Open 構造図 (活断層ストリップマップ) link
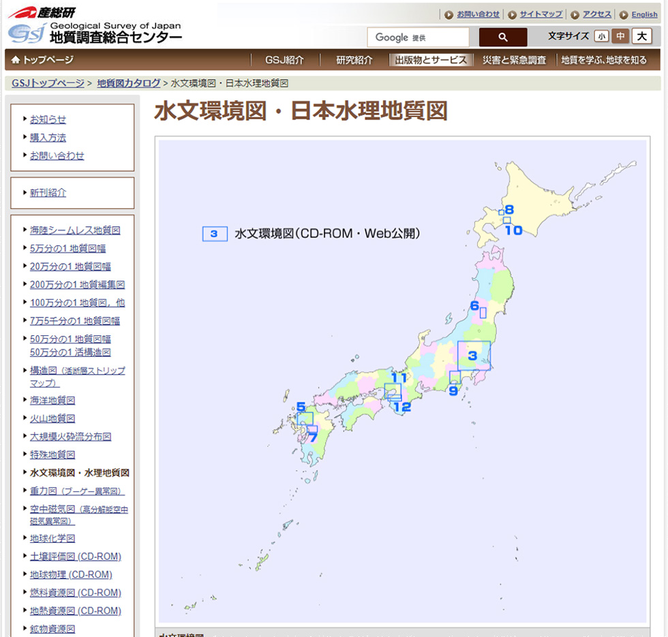 tap(77, 377)
